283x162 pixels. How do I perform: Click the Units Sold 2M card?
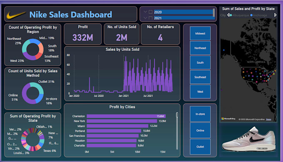click(122, 34)
